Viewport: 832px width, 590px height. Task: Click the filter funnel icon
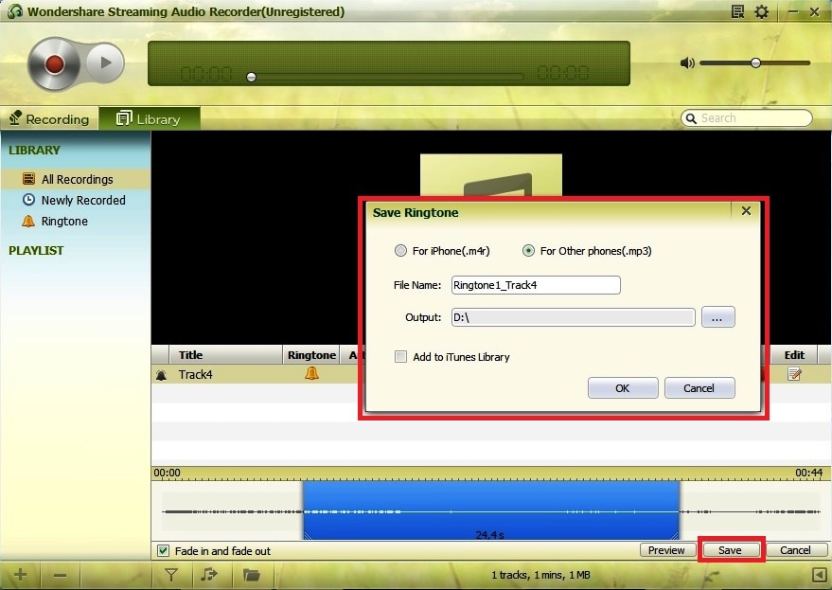click(171, 575)
